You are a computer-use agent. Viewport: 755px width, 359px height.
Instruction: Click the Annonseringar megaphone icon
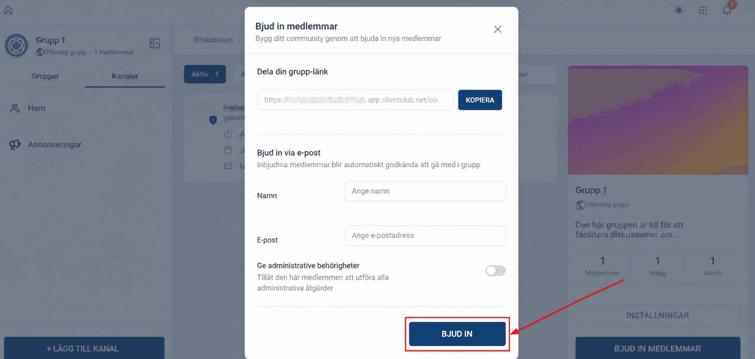(x=15, y=145)
